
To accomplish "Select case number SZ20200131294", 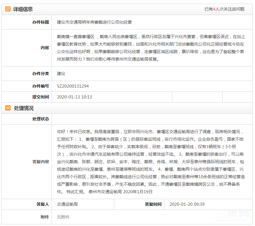I will coord(73,86).
